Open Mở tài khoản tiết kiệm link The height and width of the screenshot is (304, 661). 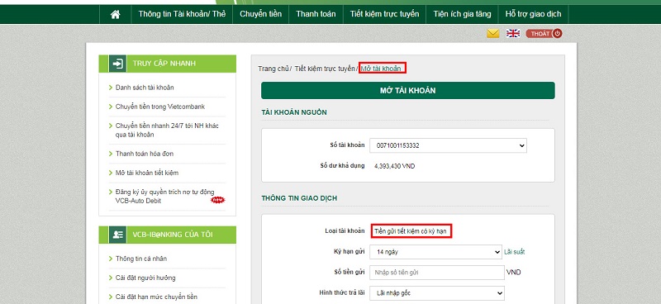tap(147, 173)
